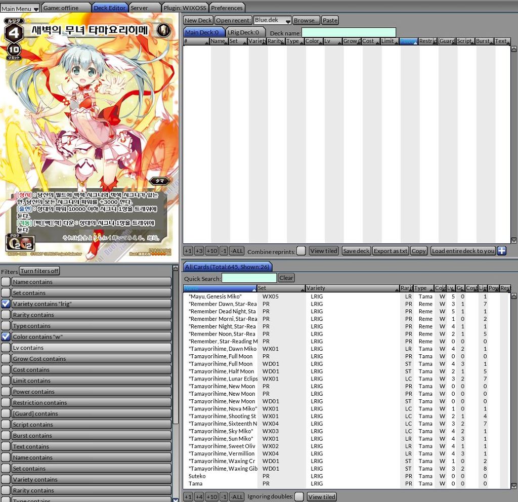Click the Restriction contains filter bar
518x502 pixels.
[x=92, y=402]
